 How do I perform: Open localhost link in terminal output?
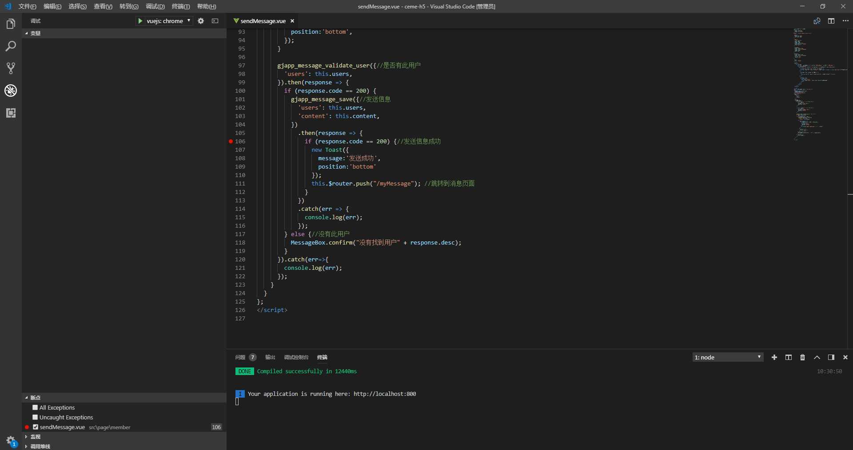click(385, 394)
